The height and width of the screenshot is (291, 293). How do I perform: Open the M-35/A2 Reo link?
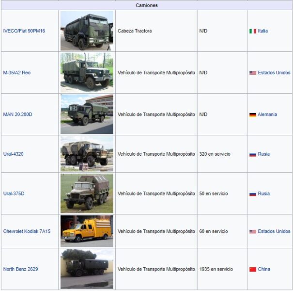[17, 73]
